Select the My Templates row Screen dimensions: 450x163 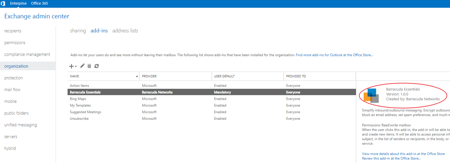(212, 106)
